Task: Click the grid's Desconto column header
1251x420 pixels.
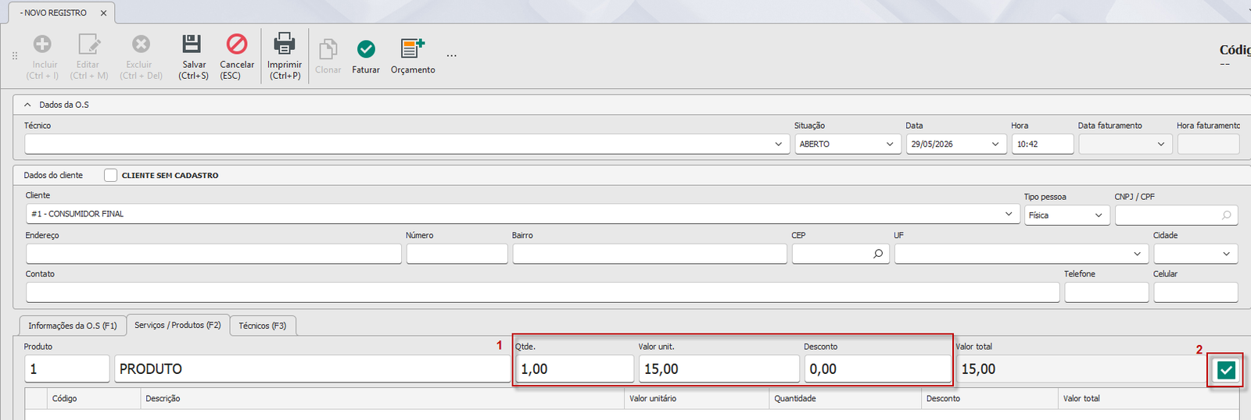Action: (990, 399)
